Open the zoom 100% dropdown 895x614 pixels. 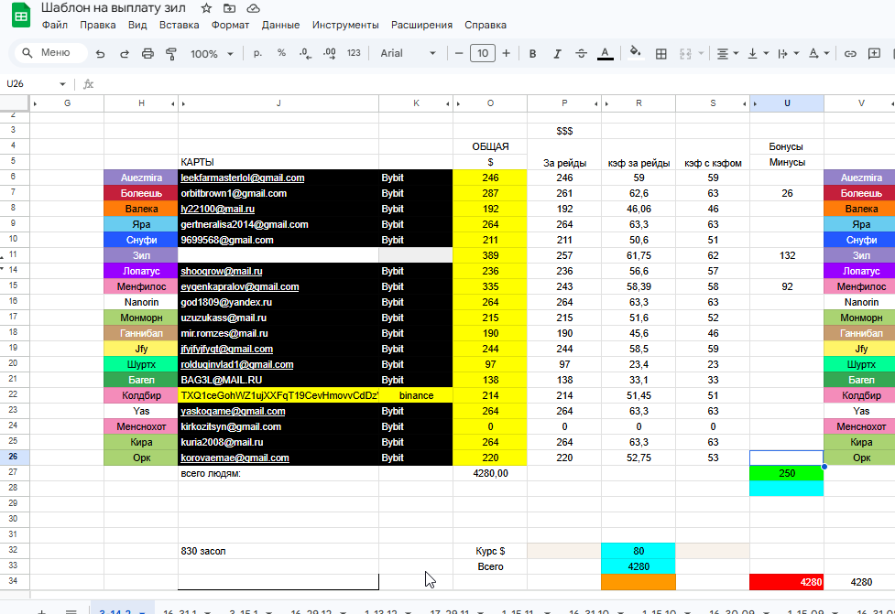coord(212,54)
